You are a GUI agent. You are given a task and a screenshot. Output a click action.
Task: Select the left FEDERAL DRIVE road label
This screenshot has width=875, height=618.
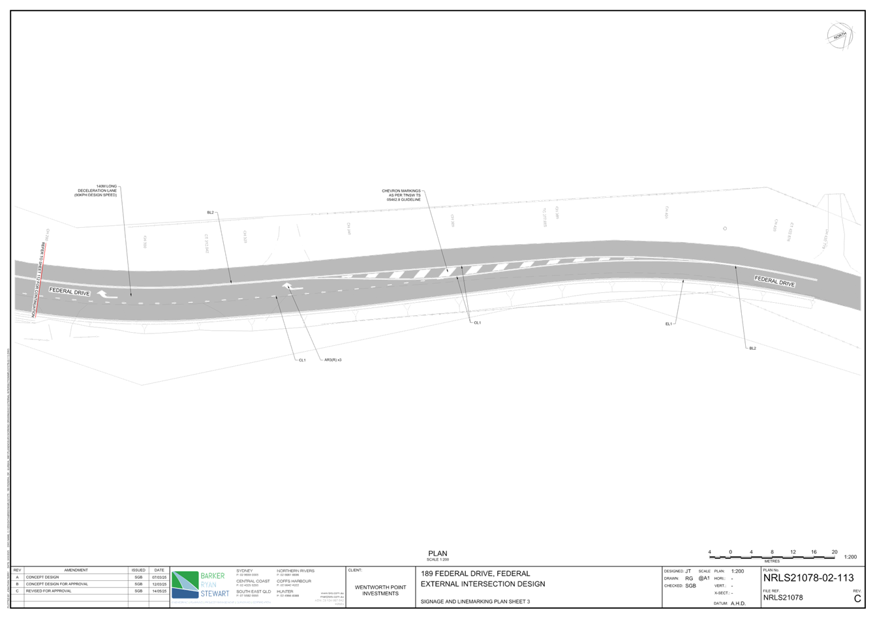click(x=69, y=290)
